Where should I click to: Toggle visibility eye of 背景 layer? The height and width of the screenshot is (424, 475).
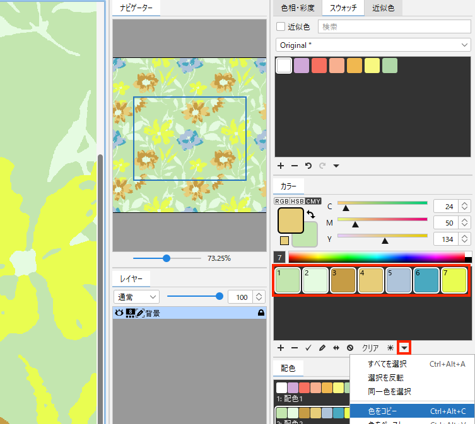click(x=119, y=312)
